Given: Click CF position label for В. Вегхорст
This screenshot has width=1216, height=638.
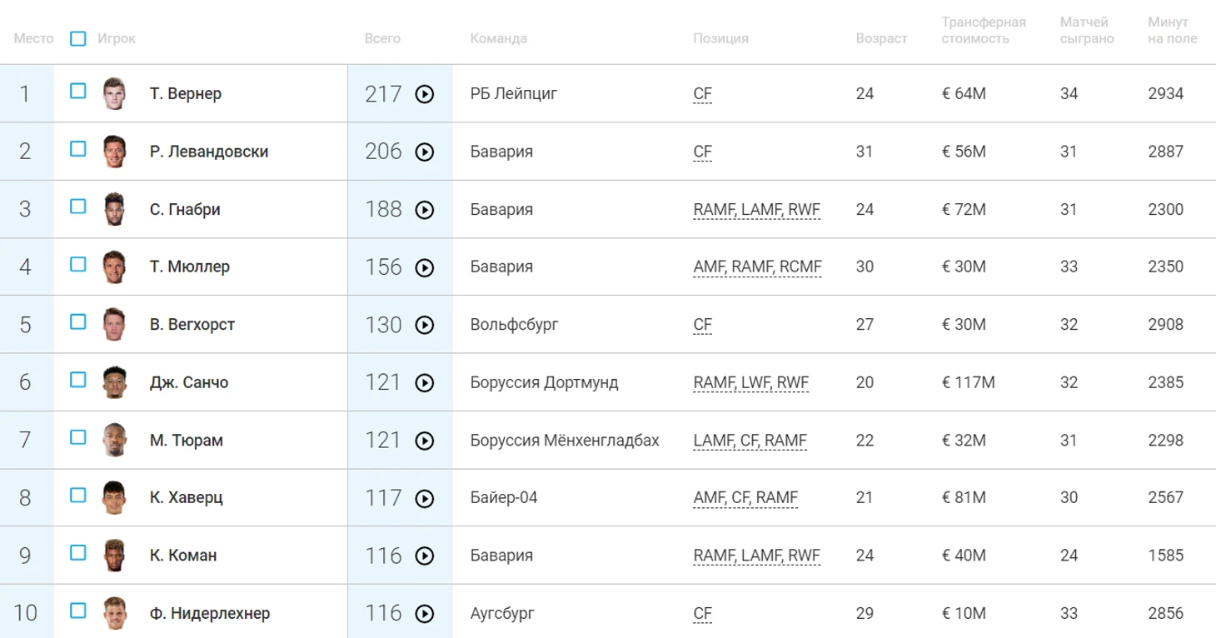Looking at the screenshot, I should coord(702,325).
